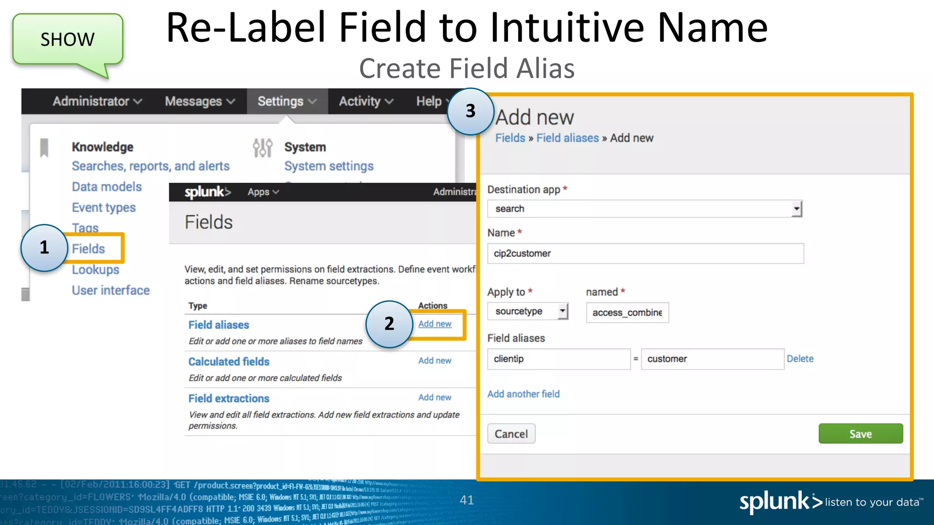Open Lookups settings
The height and width of the screenshot is (525, 934).
(95, 270)
